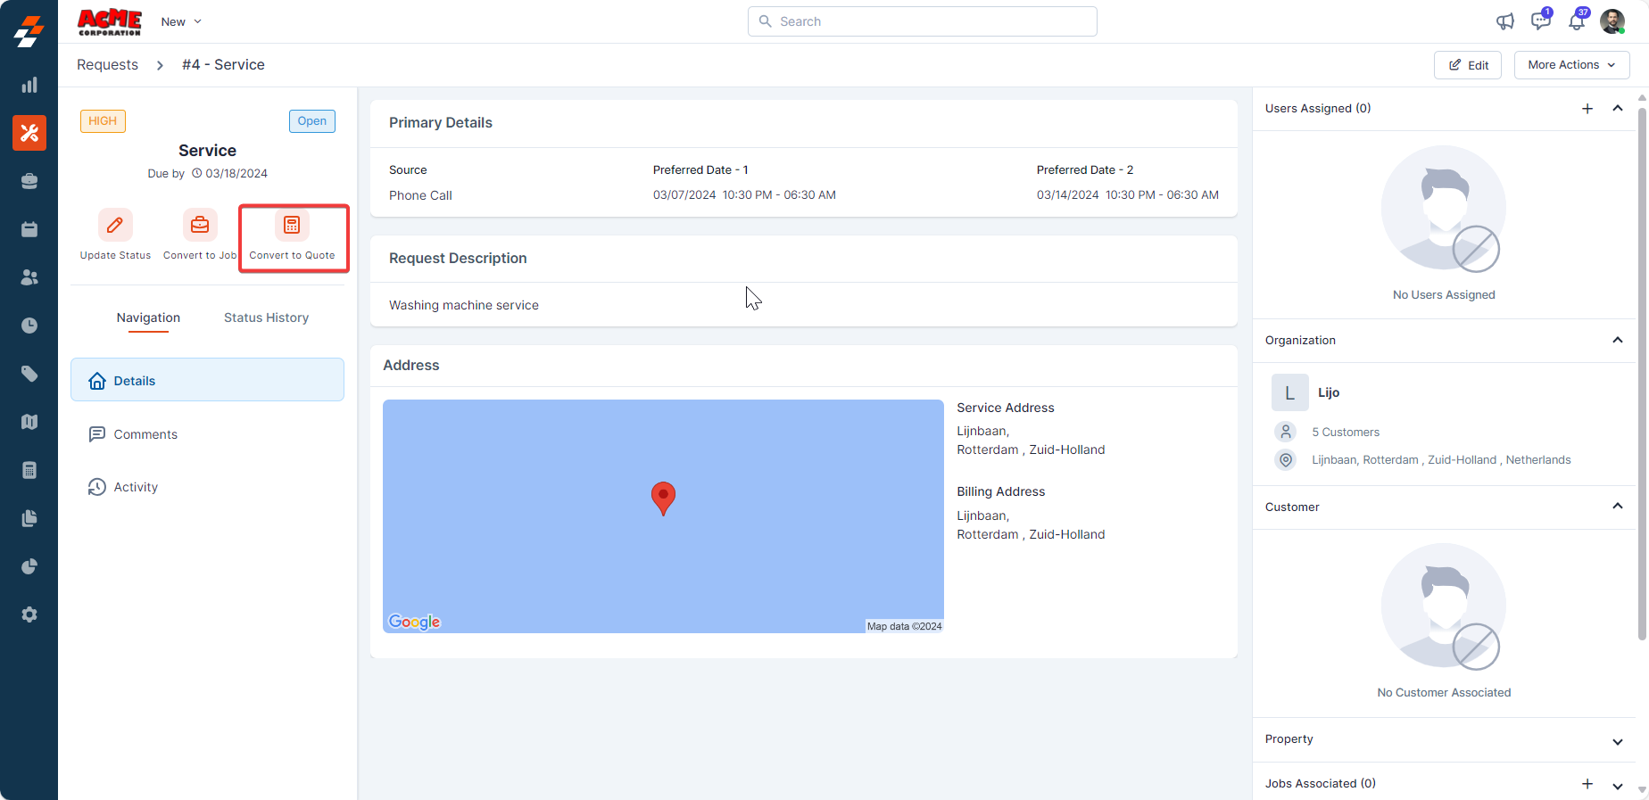Open the chat messages icon
Image resolution: width=1649 pixels, height=800 pixels.
click(x=1540, y=21)
